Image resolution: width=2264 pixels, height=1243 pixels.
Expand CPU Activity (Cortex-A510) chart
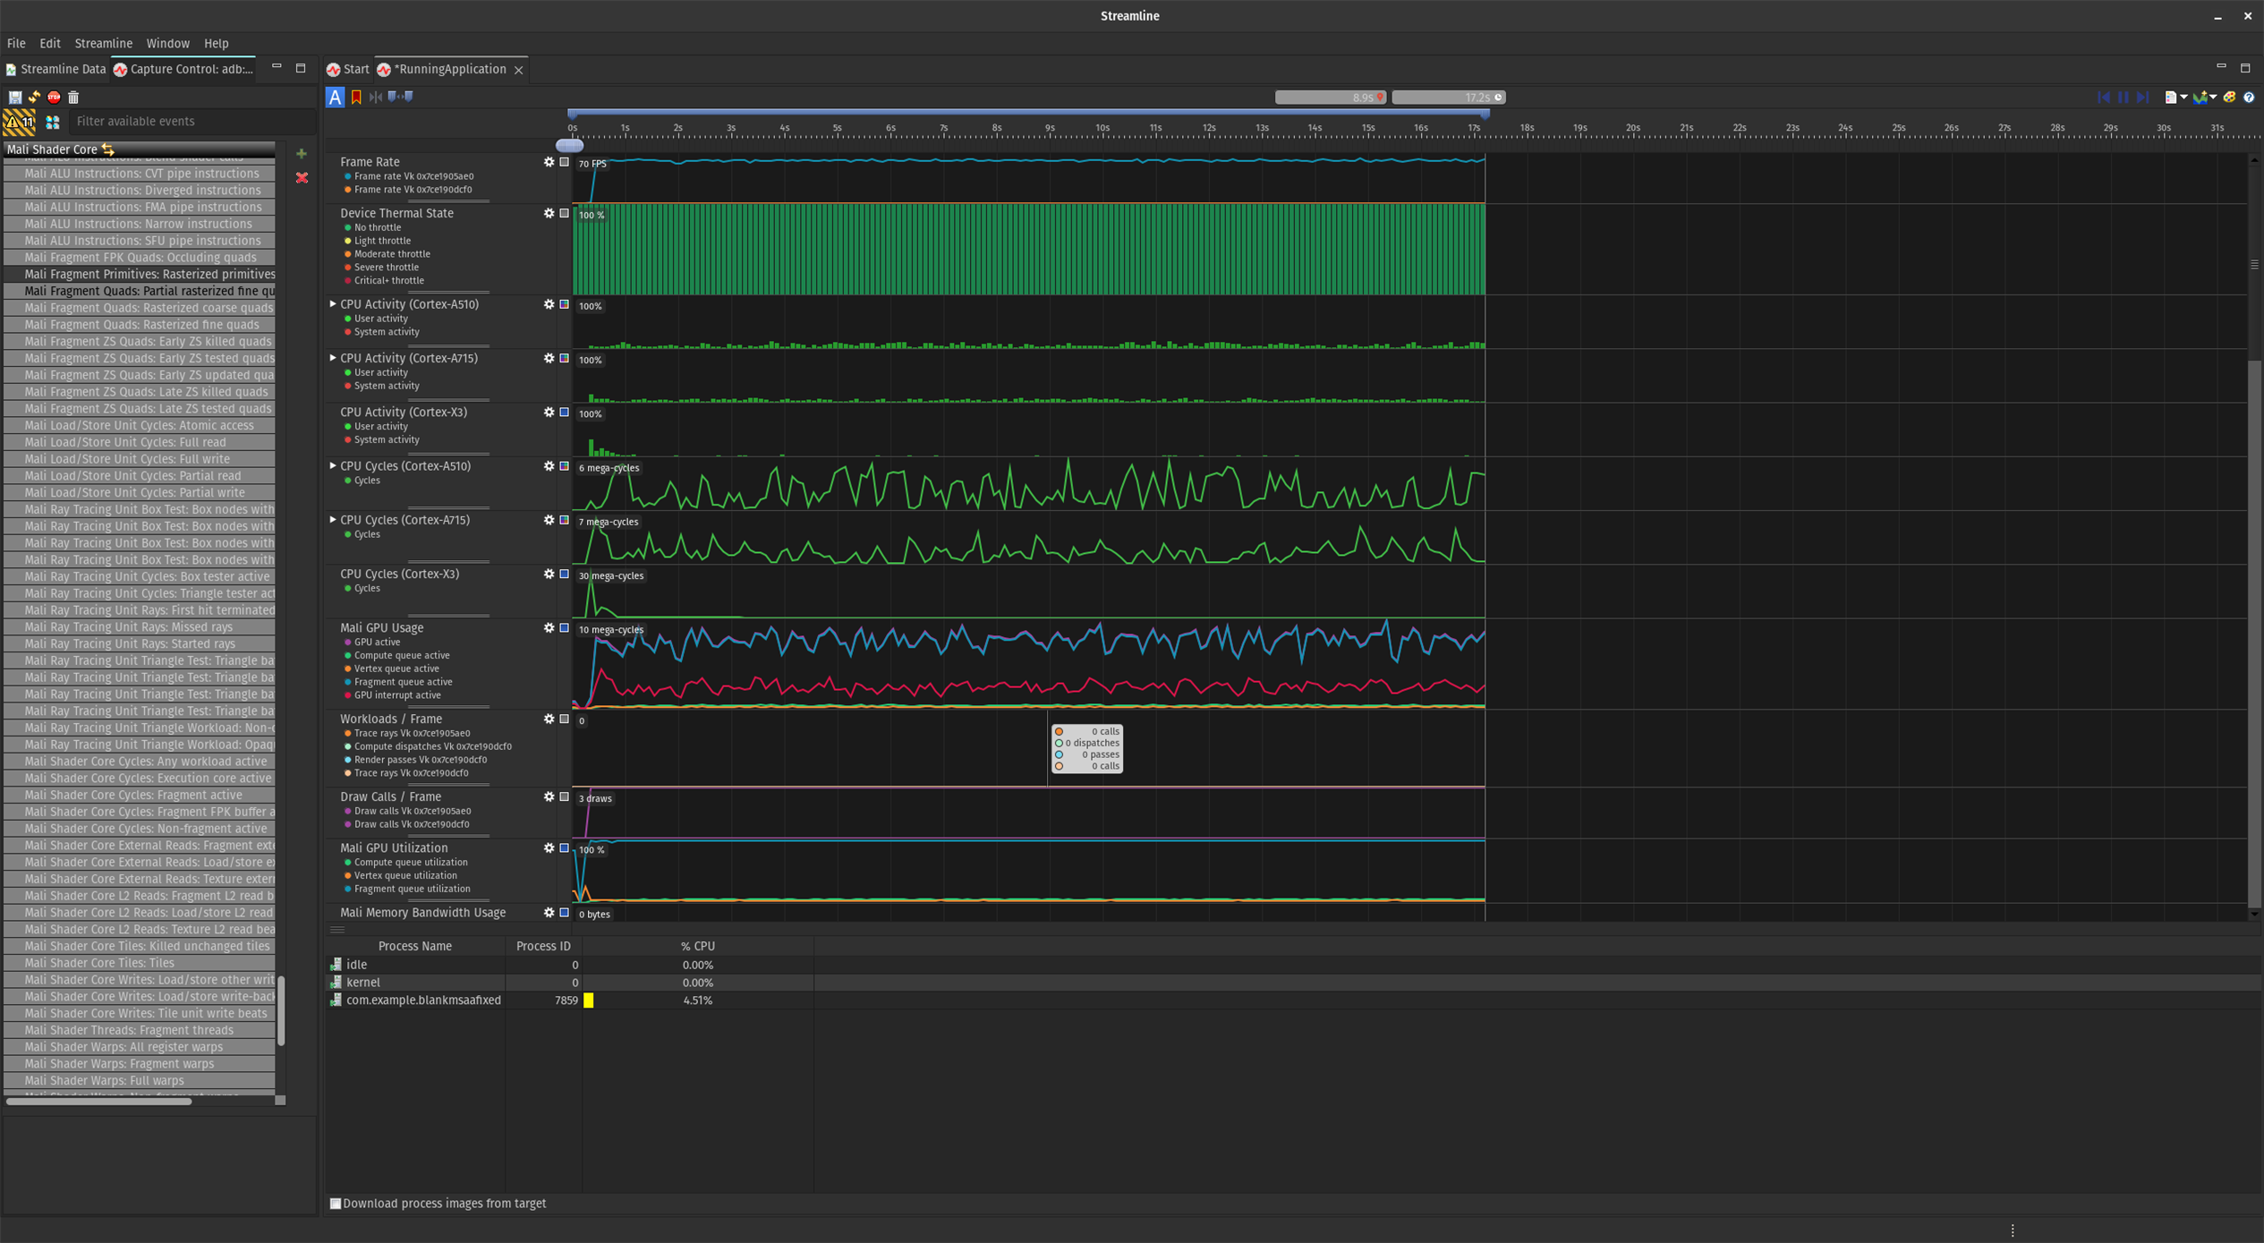(333, 304)
